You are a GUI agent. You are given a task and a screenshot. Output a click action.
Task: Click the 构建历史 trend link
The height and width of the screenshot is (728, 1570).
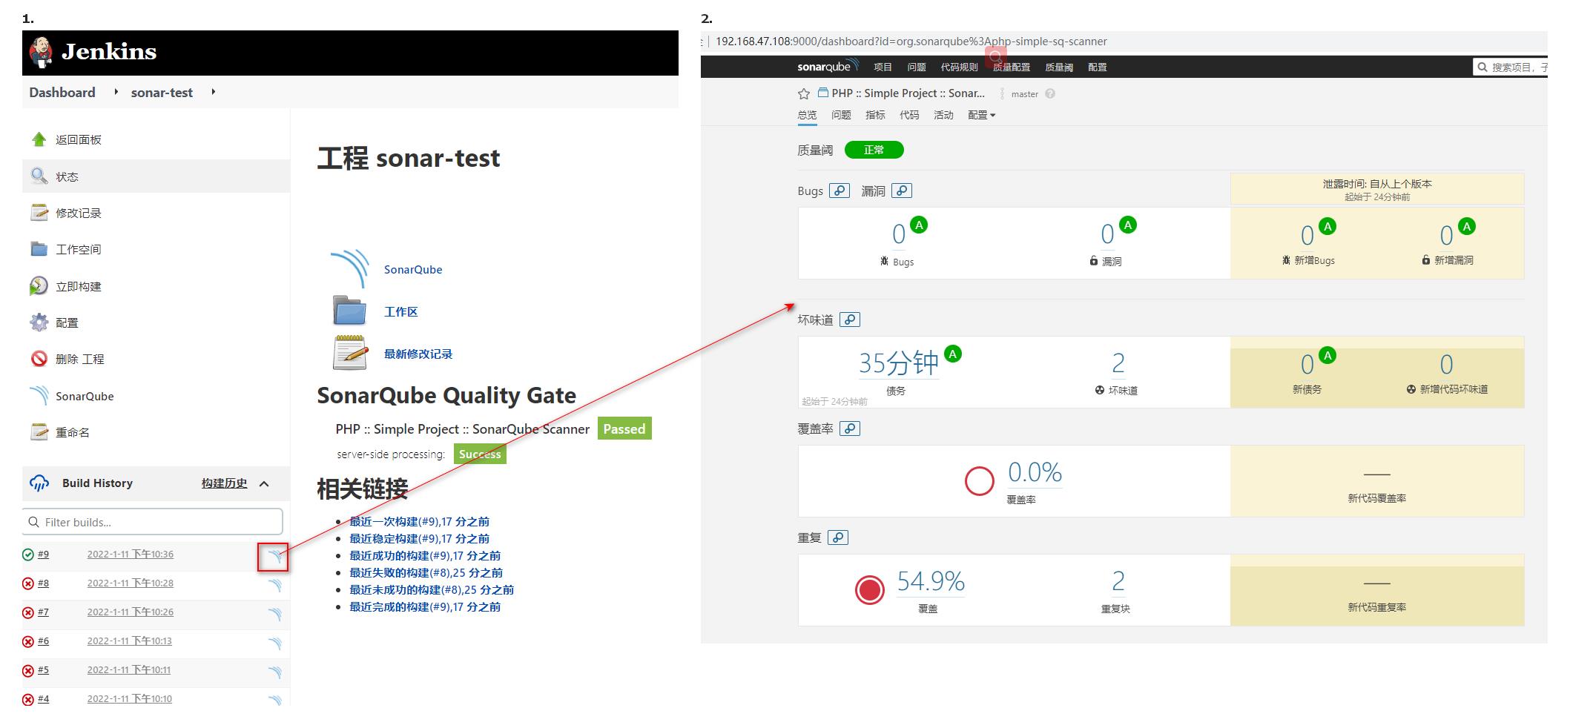[x=225, y=483]
